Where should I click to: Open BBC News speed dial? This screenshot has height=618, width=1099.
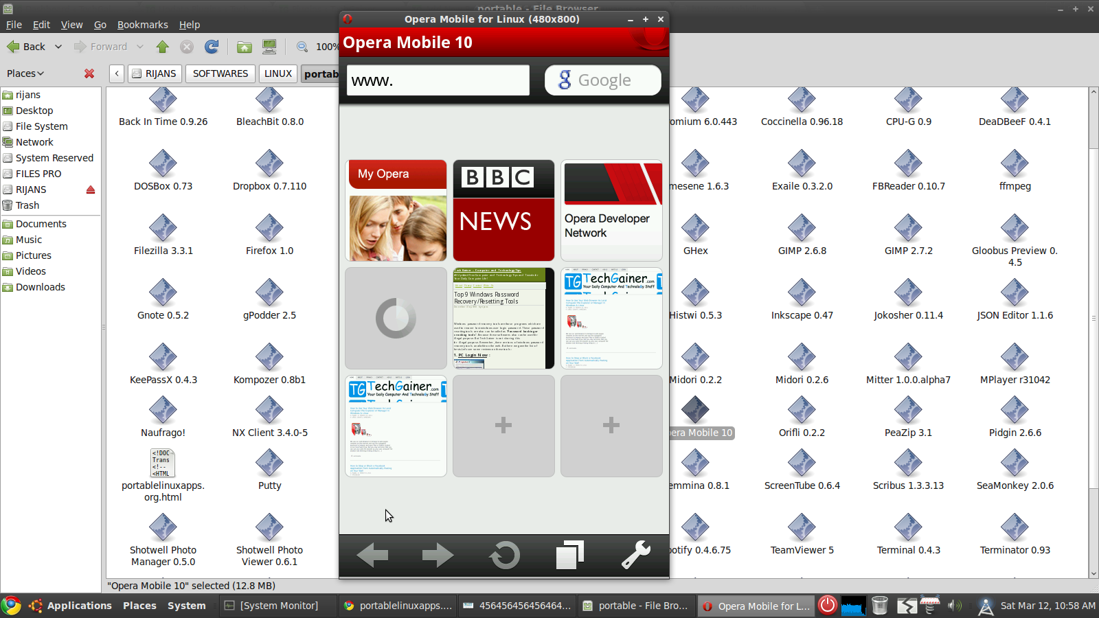(503, 211)
